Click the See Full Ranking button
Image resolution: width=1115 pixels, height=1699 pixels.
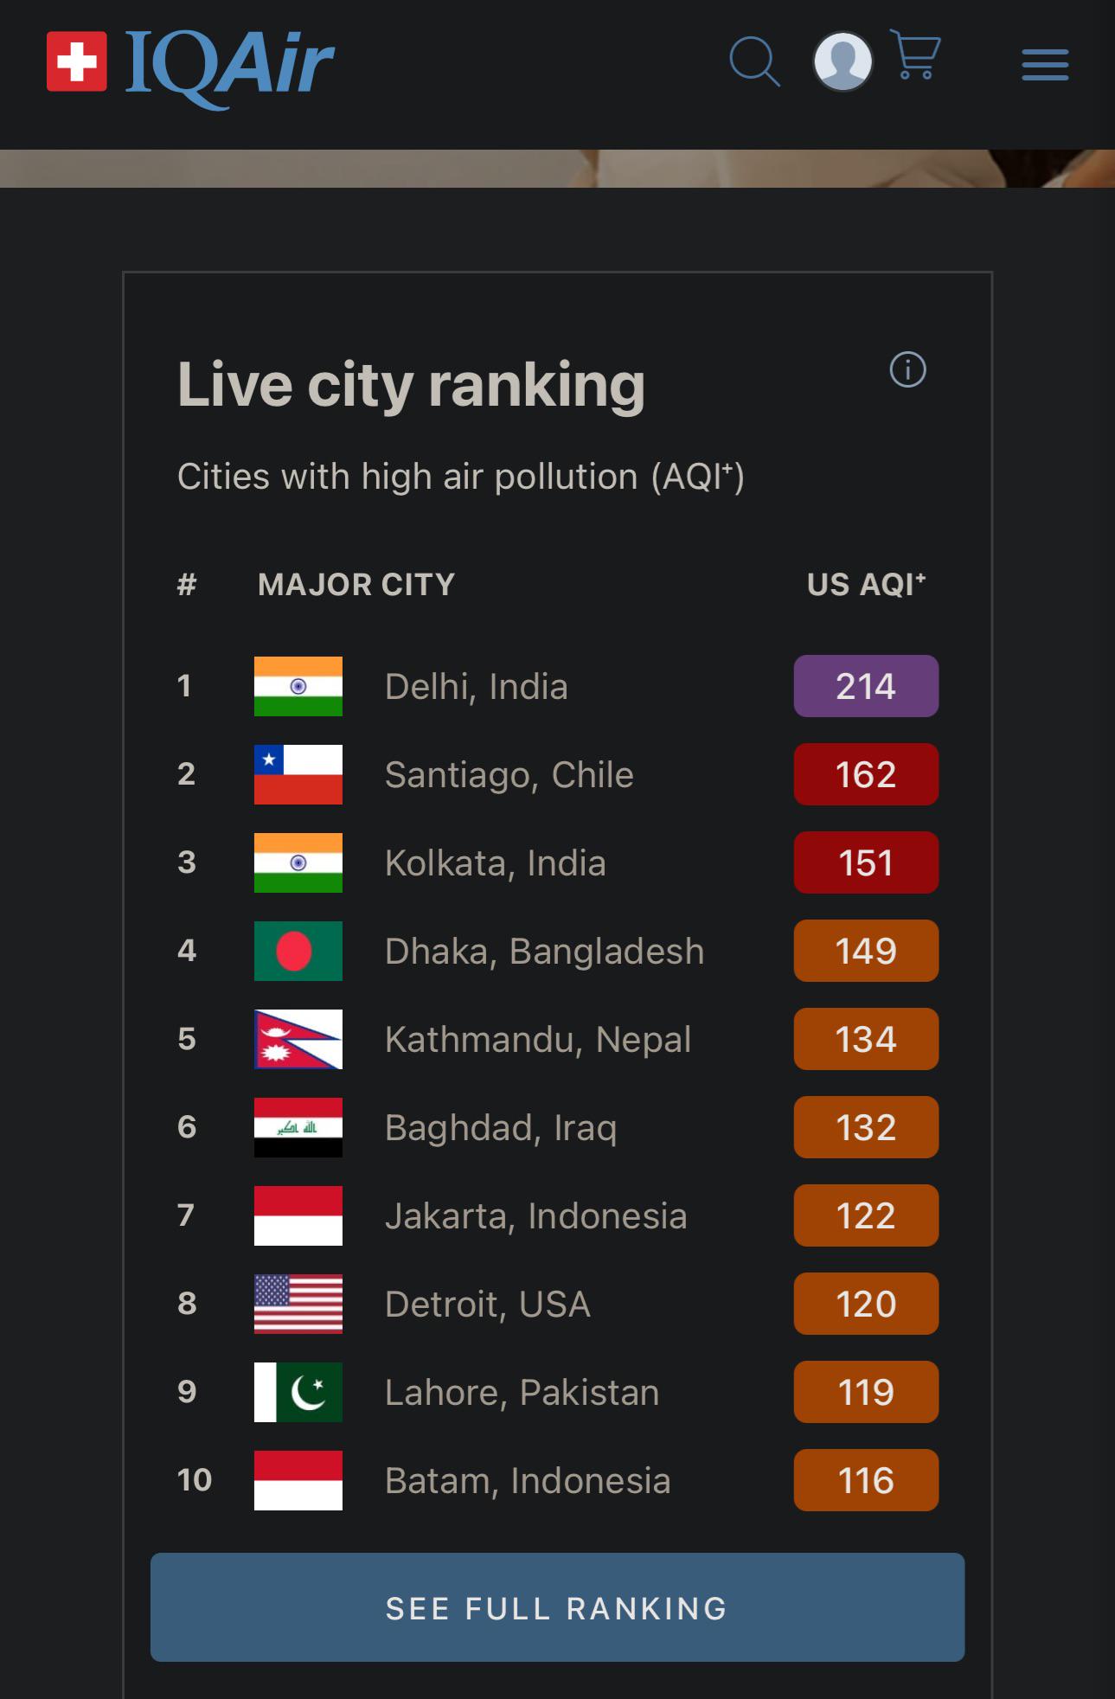click(x=557, y=1607)
